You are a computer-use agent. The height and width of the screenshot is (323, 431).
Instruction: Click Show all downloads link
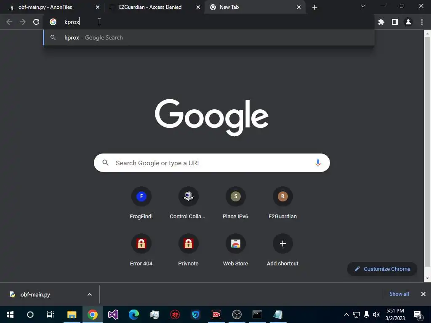pos(399,294)
